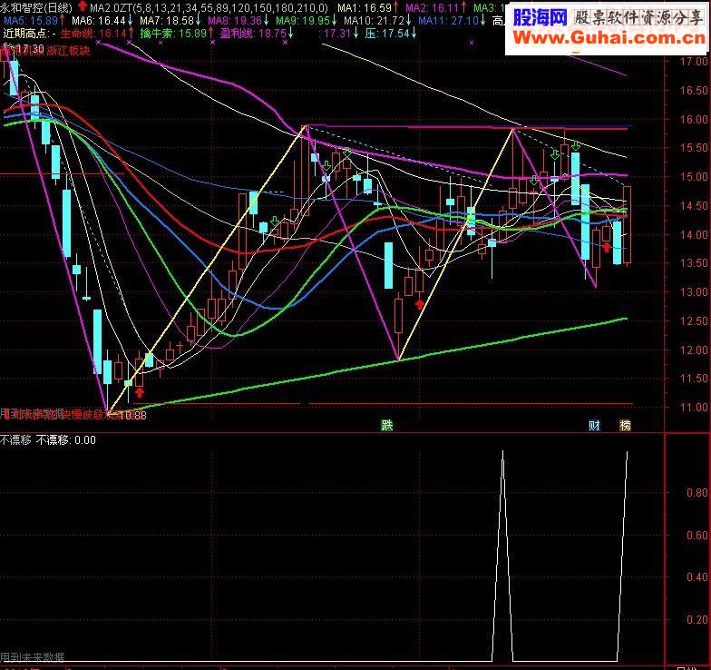This screenshot has height=670, width=711.
Task: Click the 盈利线: 18.75 label
Action: tap(253, 33)
